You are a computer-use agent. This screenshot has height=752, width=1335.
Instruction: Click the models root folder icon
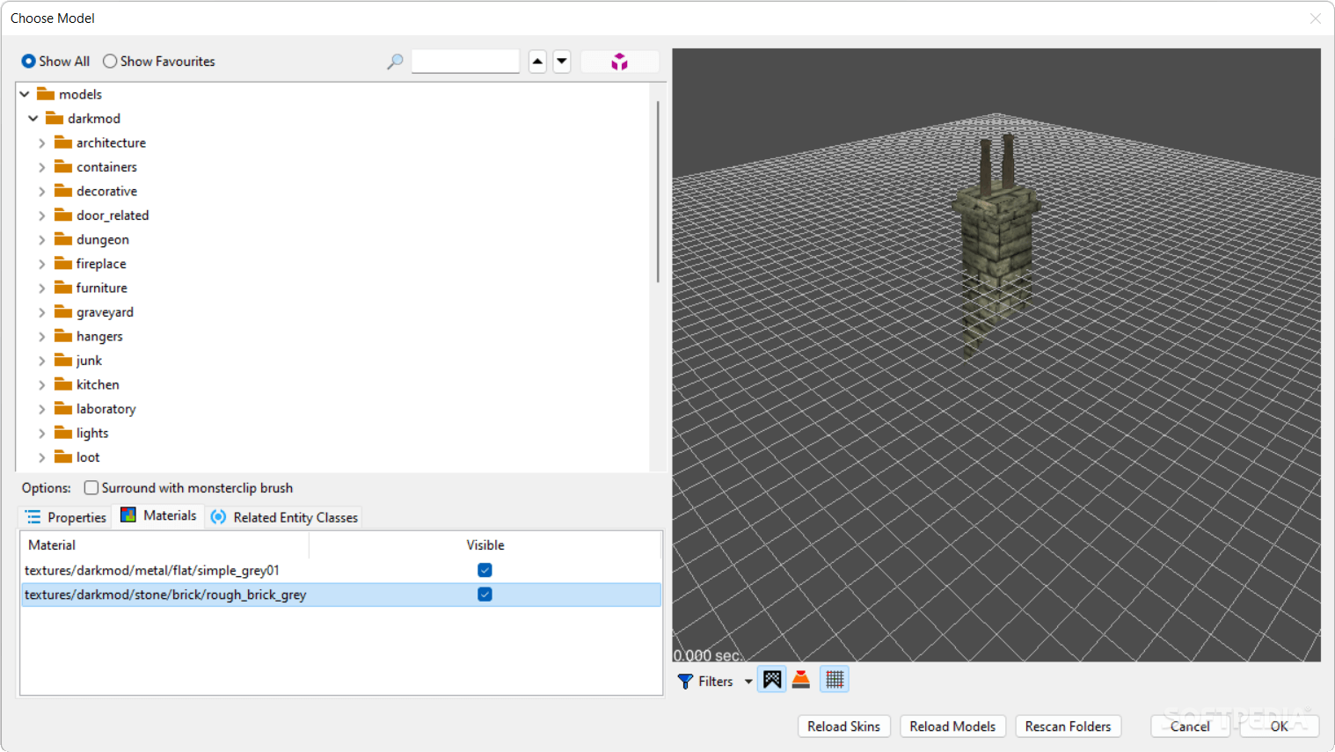coord(46,94)
